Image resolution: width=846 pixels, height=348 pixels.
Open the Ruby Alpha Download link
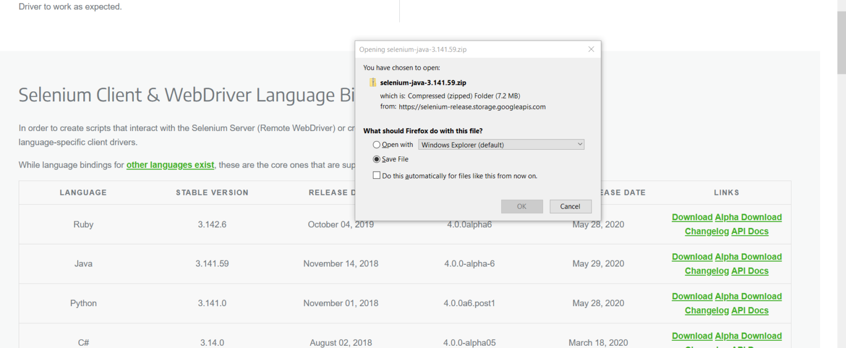749,217
